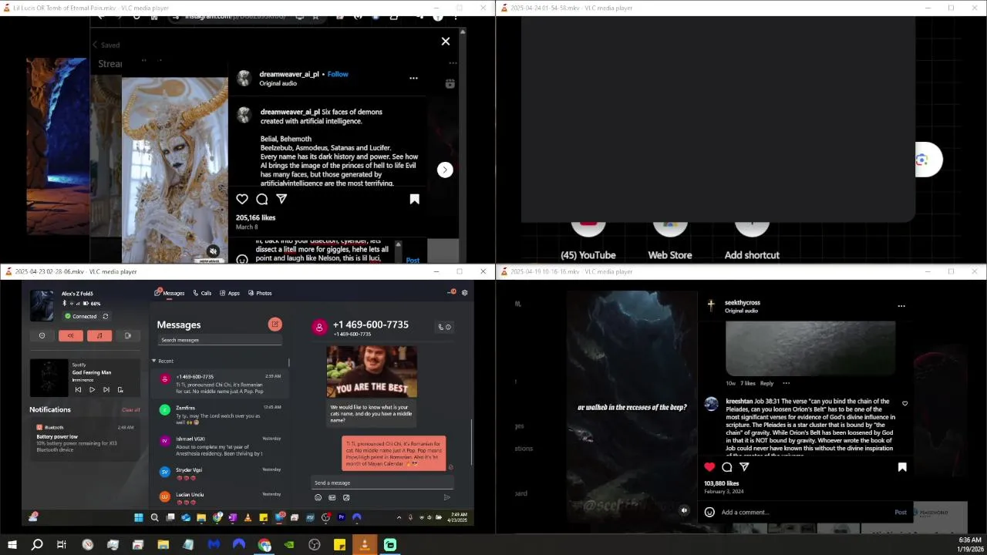Open more options beside dreamweaver_ai_pl
987x555 pixels.
(x=413, y=78)
